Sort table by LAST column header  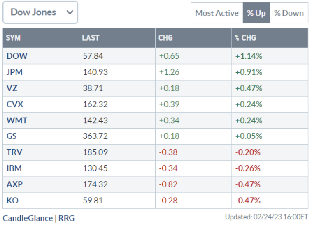click(91, 38)
